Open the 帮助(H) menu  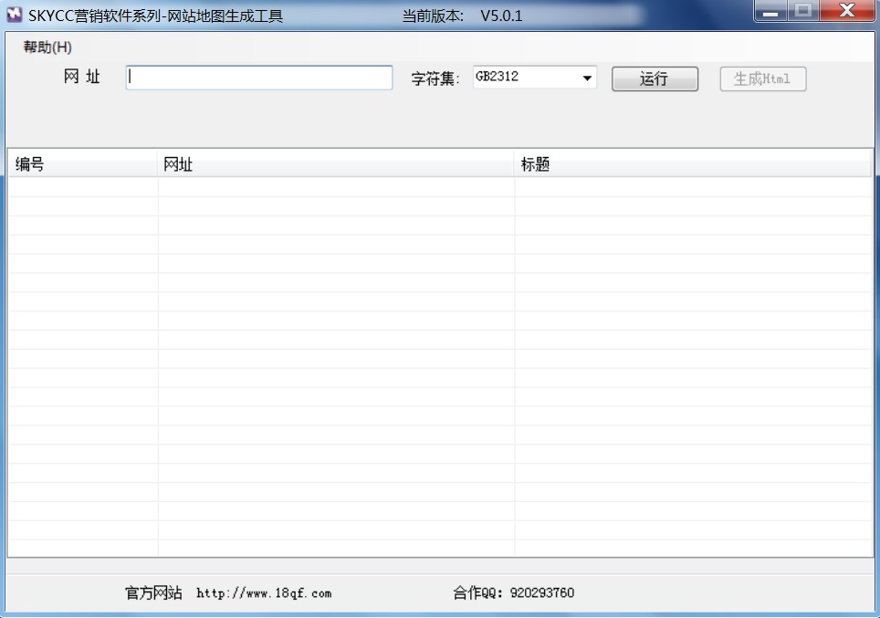coord(47,47)
